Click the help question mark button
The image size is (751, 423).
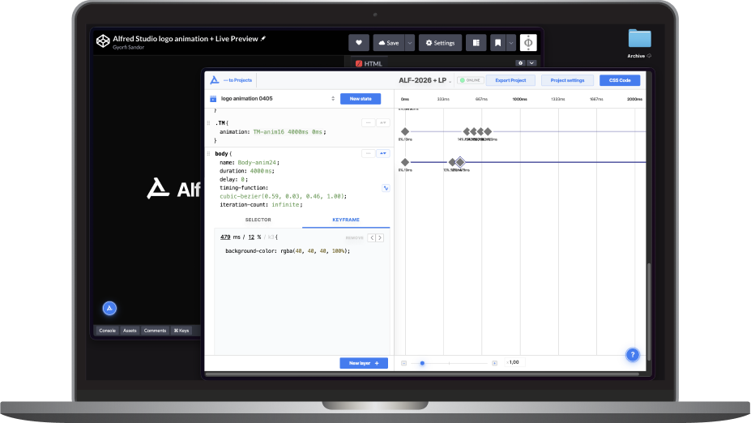633,354
